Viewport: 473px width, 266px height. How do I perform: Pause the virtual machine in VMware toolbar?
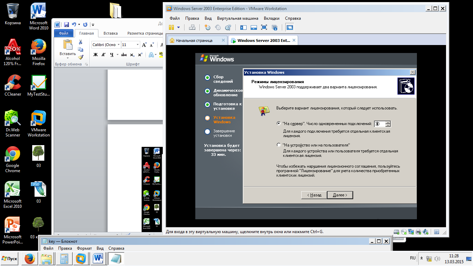click(x=171, y=27)
